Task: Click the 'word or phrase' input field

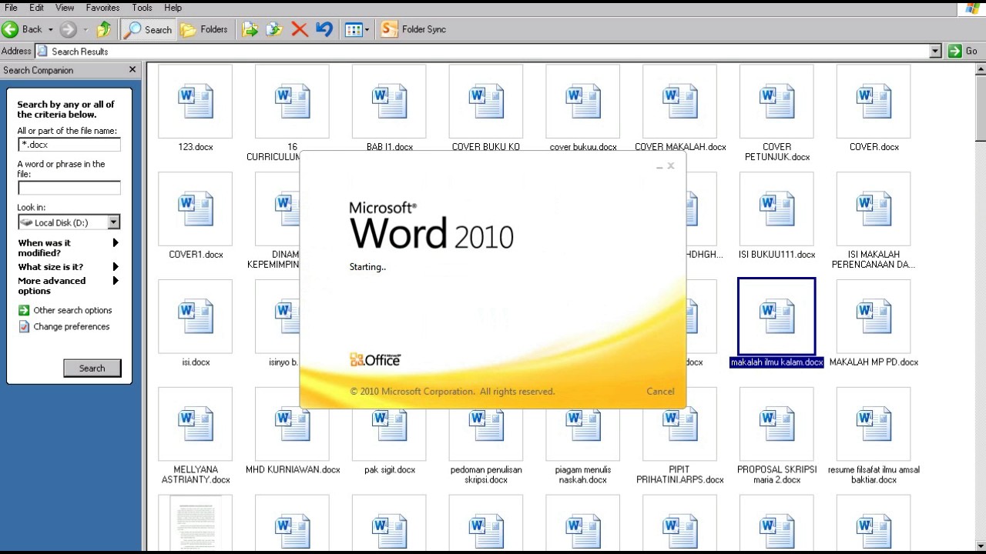Action: tap(69, 188)
